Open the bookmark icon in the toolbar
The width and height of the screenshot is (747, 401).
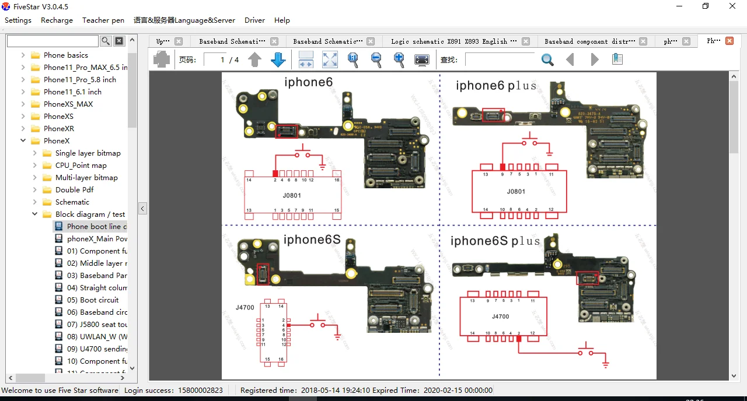[x=617, y=59]
